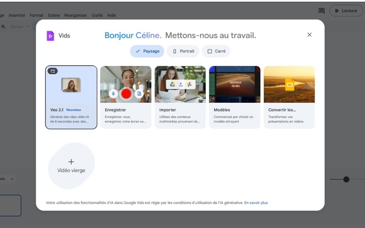Switch to Portrait orientation

click(183, 51)
